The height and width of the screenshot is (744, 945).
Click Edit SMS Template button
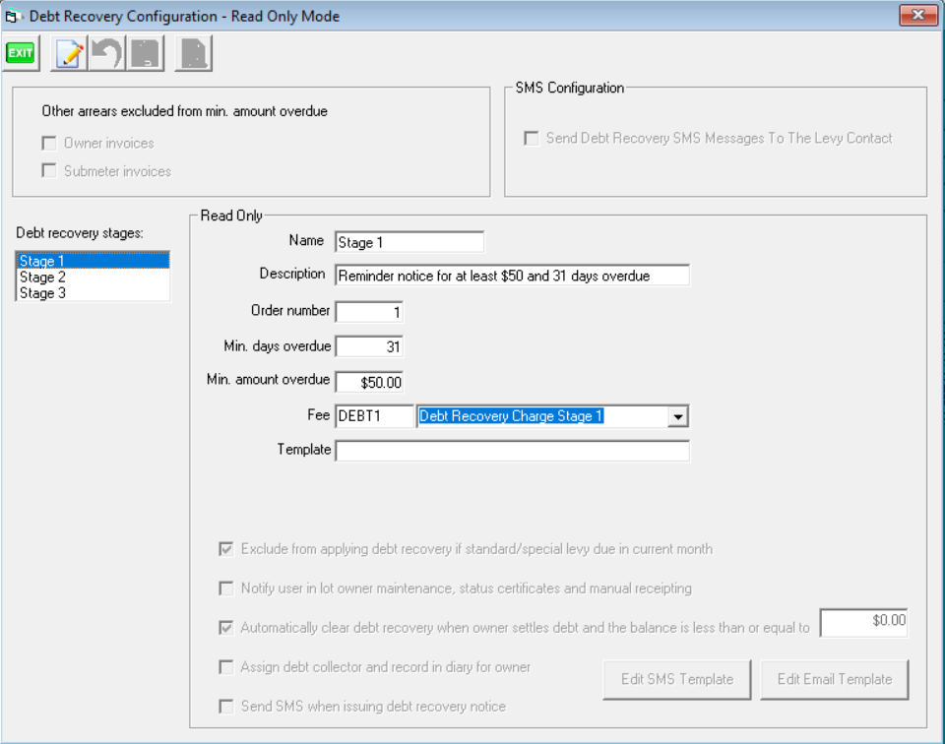pyautogui.click(x=677, y=680)
